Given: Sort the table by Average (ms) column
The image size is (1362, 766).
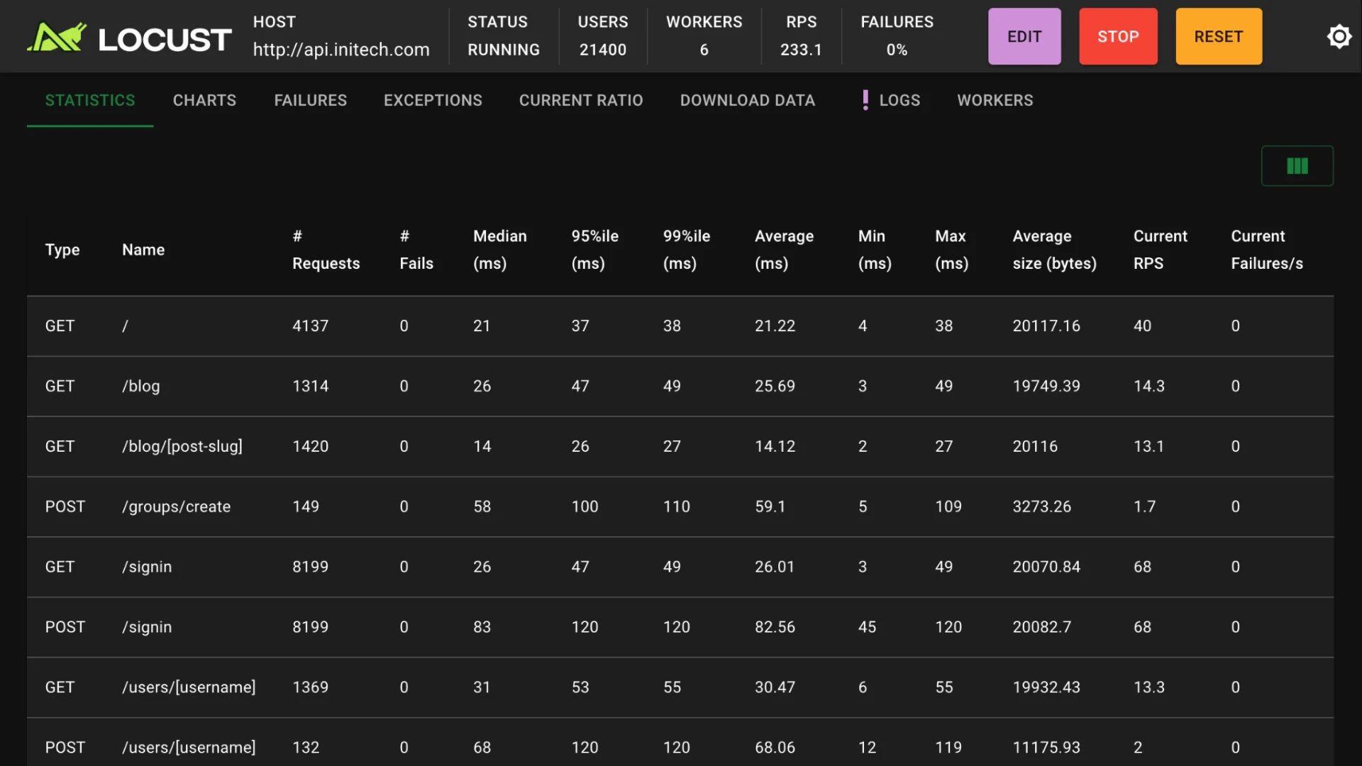Looking at the screenshot, I should coord(784,250).
